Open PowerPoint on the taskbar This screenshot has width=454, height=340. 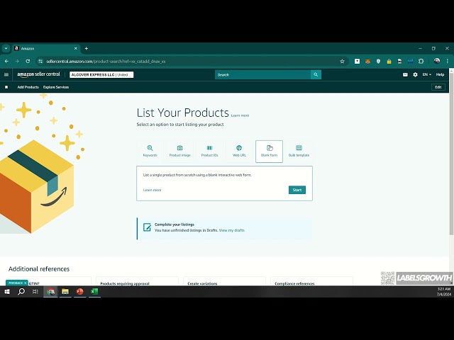click(x=80, y=291)
